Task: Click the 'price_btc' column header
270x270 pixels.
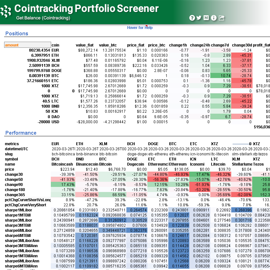Action: pos(157,45)
